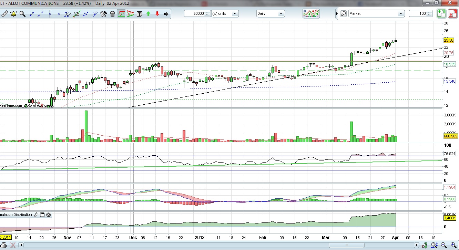This screenshot has height=250, width=459.
Task: Click the scrollbar left arrow
Action: pyautogui.click(x=21, y=245)
